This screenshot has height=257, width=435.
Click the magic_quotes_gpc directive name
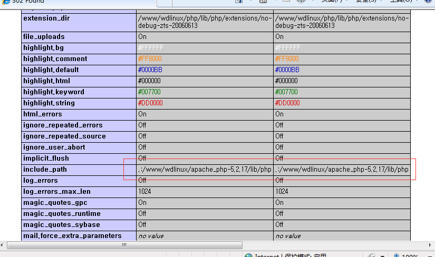tap(55, 203)
